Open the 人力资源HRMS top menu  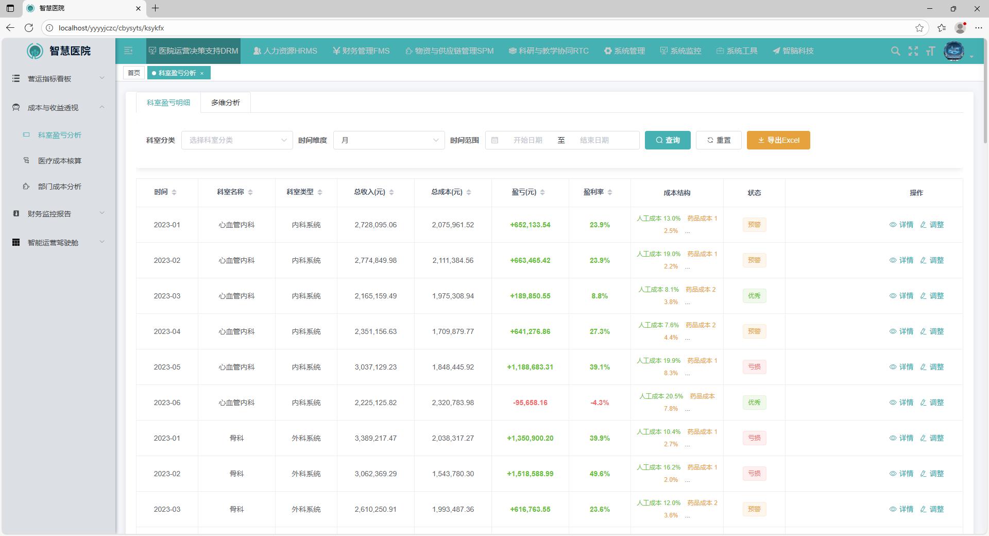285,51
